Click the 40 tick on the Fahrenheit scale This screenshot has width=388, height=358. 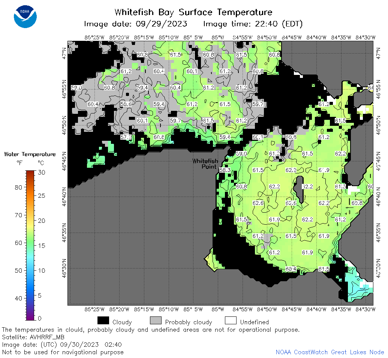click(19, 298)
